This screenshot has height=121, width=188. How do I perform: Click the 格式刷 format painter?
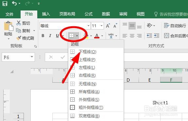pyautogui.click(x=25, y=38)
